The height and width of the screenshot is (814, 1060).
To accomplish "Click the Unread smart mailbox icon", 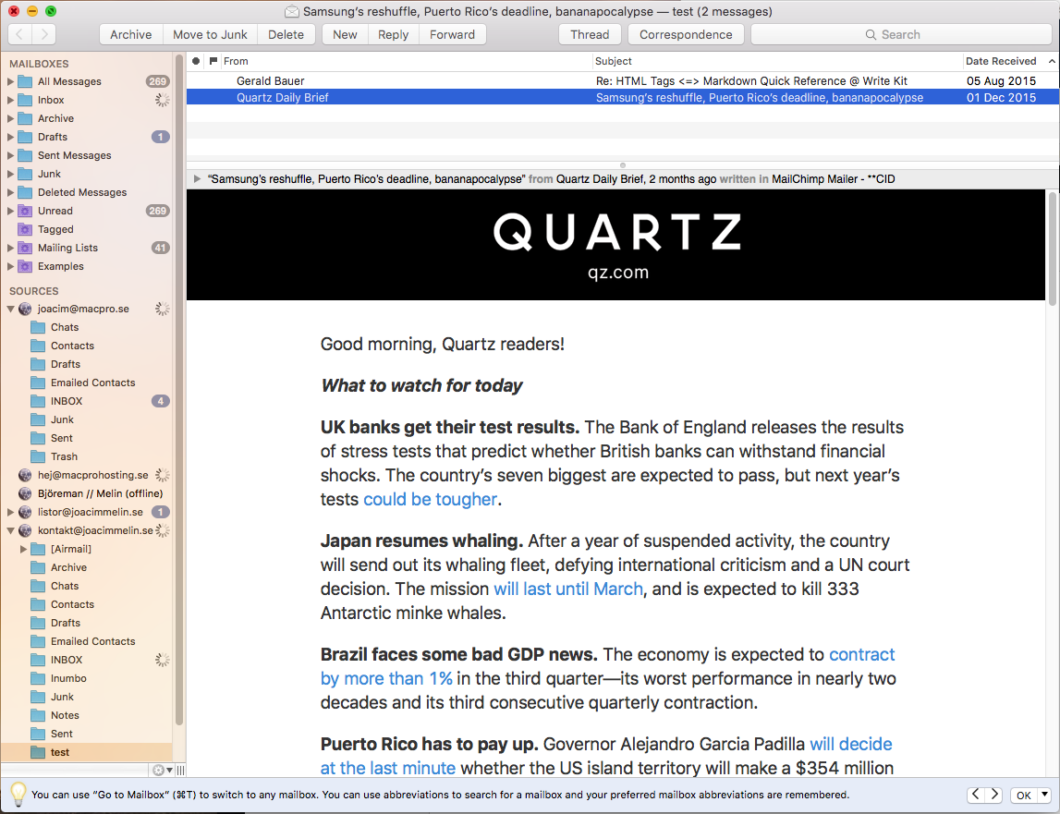I will pos(25,211).
